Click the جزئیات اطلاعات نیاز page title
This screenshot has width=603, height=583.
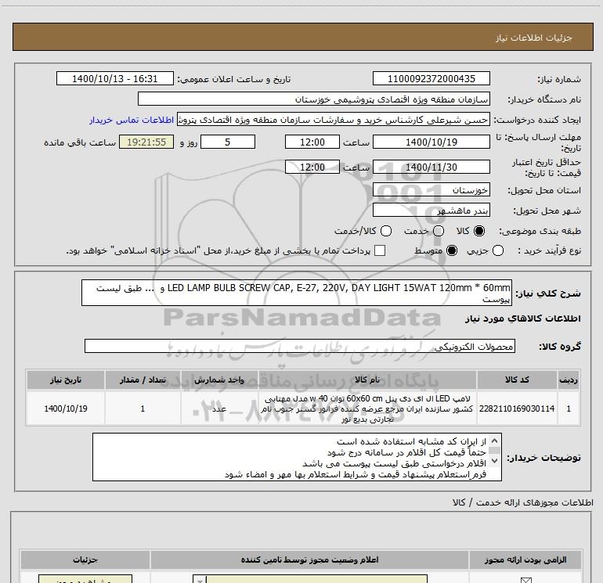coord(533,38)
